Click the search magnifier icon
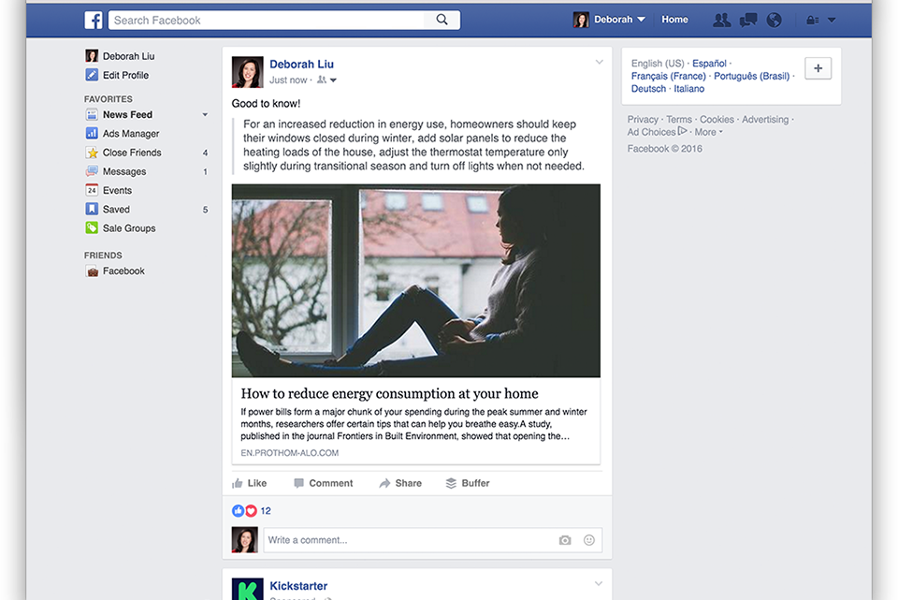 [x=442, y=20]
